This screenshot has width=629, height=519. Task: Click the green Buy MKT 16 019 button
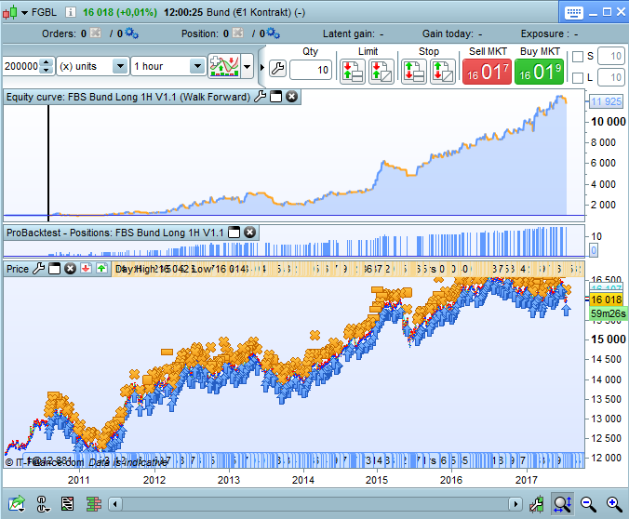click(539, 72)
